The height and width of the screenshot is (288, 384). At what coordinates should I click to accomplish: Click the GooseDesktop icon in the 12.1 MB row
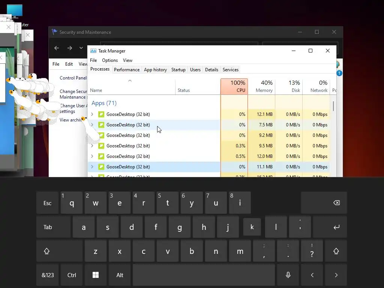coord(101,114)
